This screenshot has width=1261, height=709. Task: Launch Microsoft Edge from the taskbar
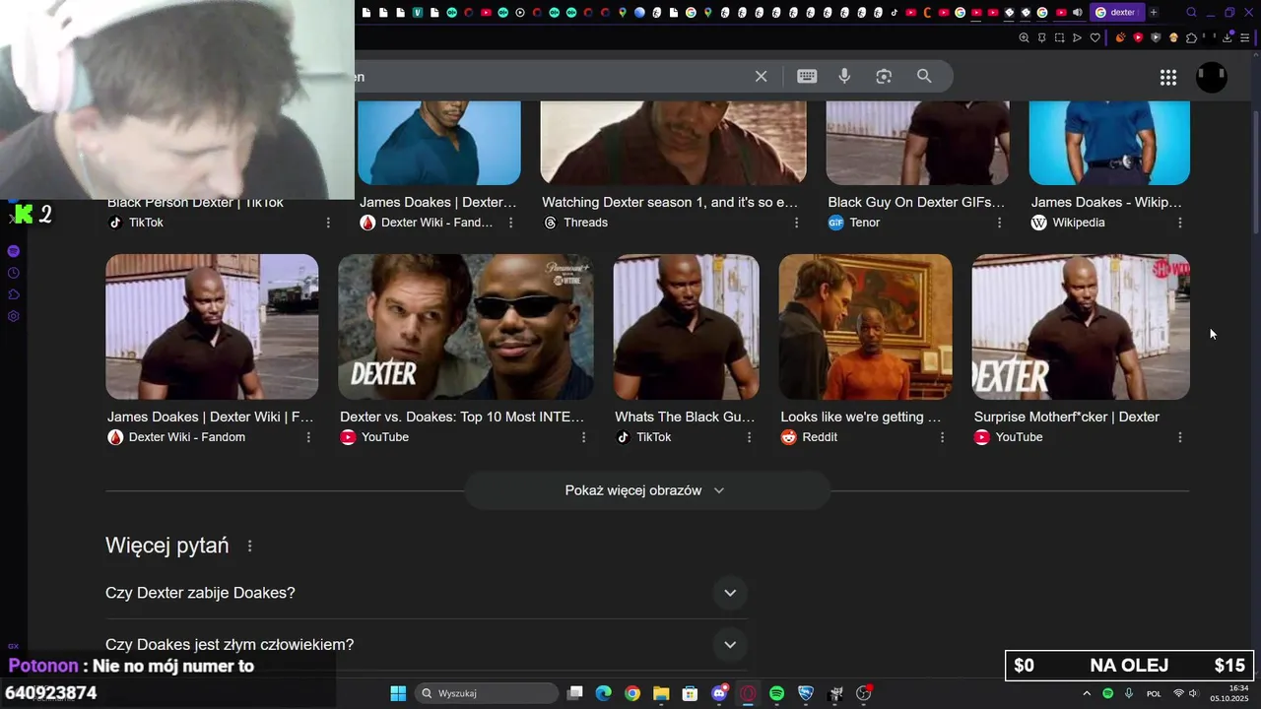[603, 693]
